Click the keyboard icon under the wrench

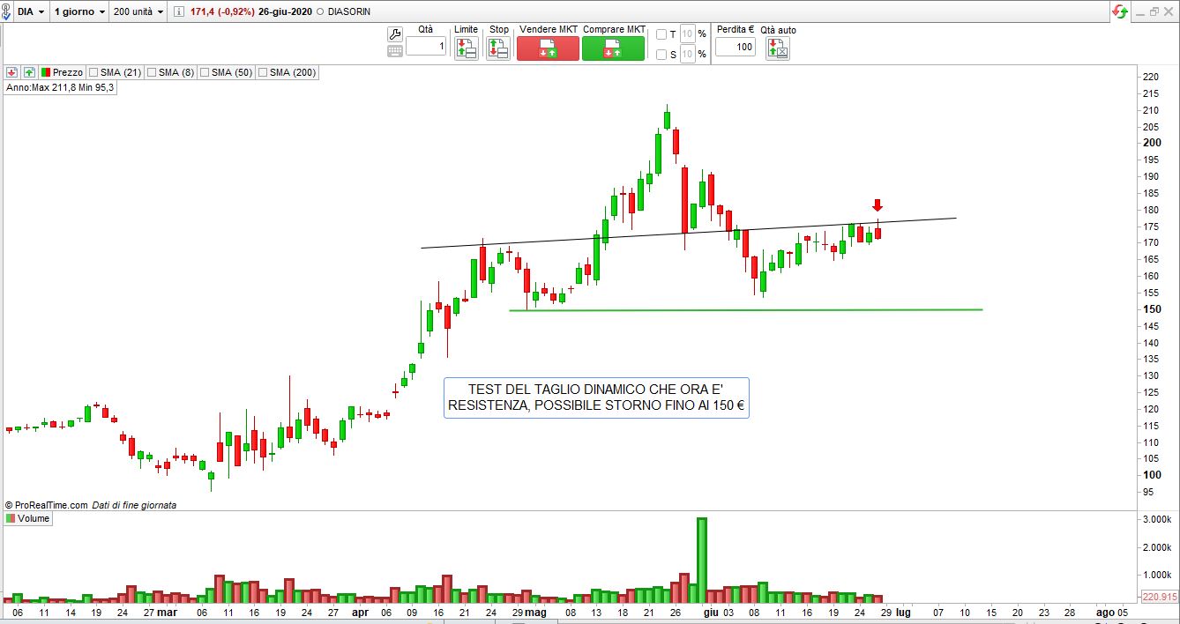tap(395, 51)
